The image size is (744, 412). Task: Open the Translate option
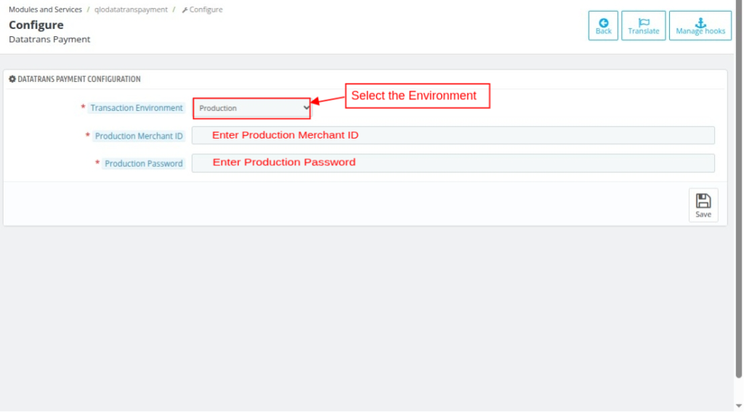(x=644, y=25)
